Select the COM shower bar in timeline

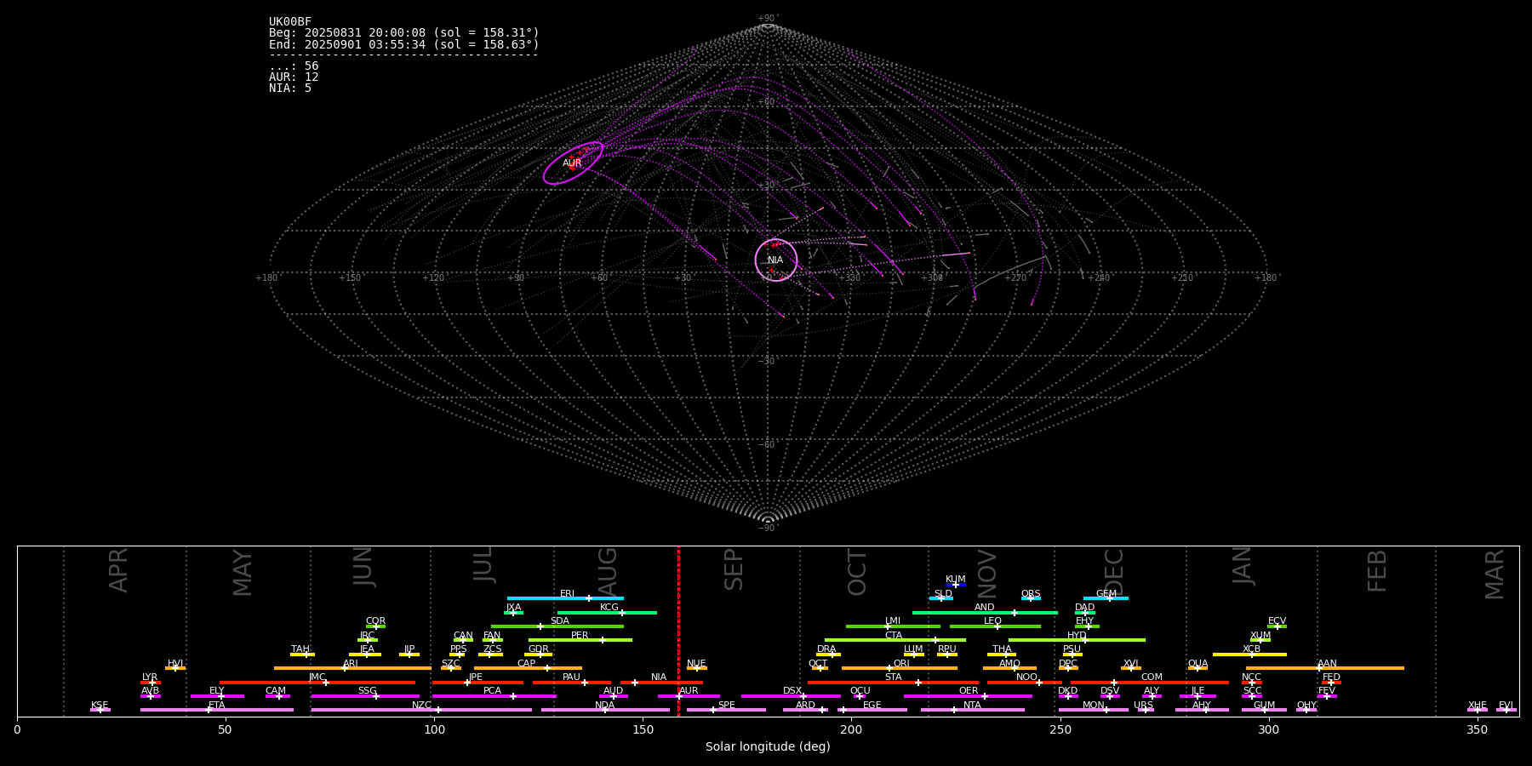tap(1150, 683)
